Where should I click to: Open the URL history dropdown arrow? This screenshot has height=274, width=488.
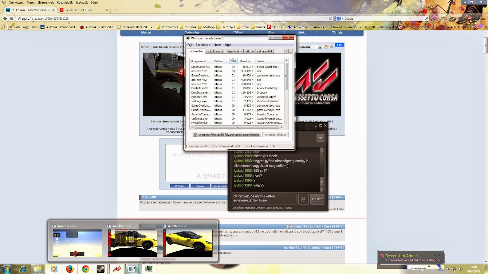pyautogui.click(x=326, y=18)
